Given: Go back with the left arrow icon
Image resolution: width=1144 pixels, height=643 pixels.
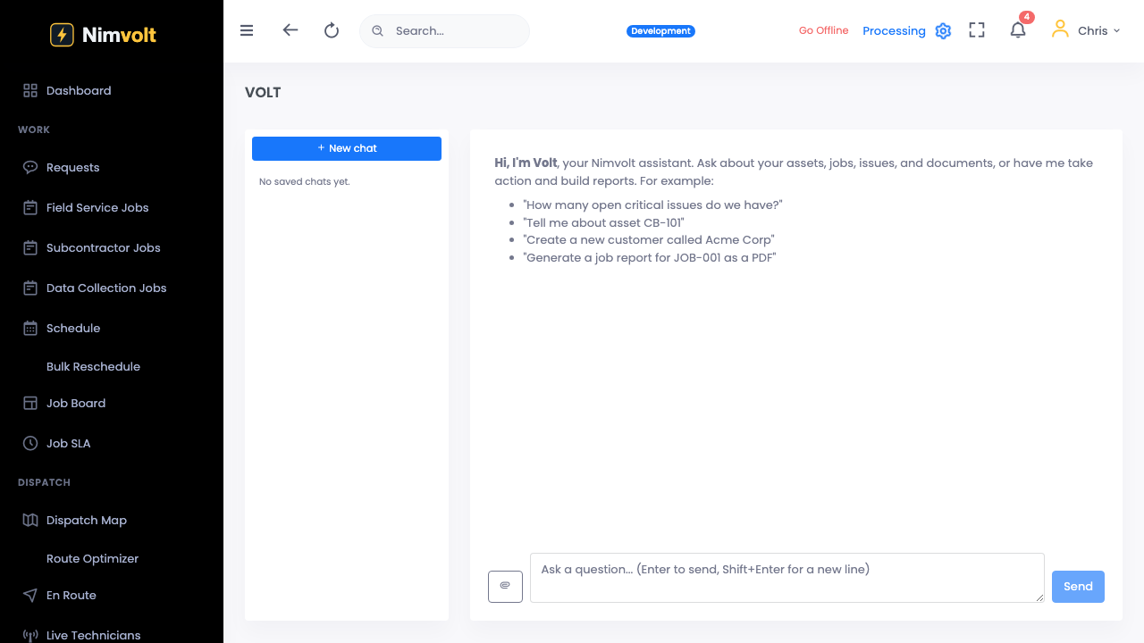Looking at the screenshot, I should pos(290,29).
